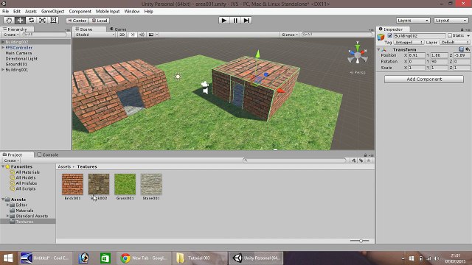
Task: Open scene effects image dropdown
Action: click(x=153, y=35)
